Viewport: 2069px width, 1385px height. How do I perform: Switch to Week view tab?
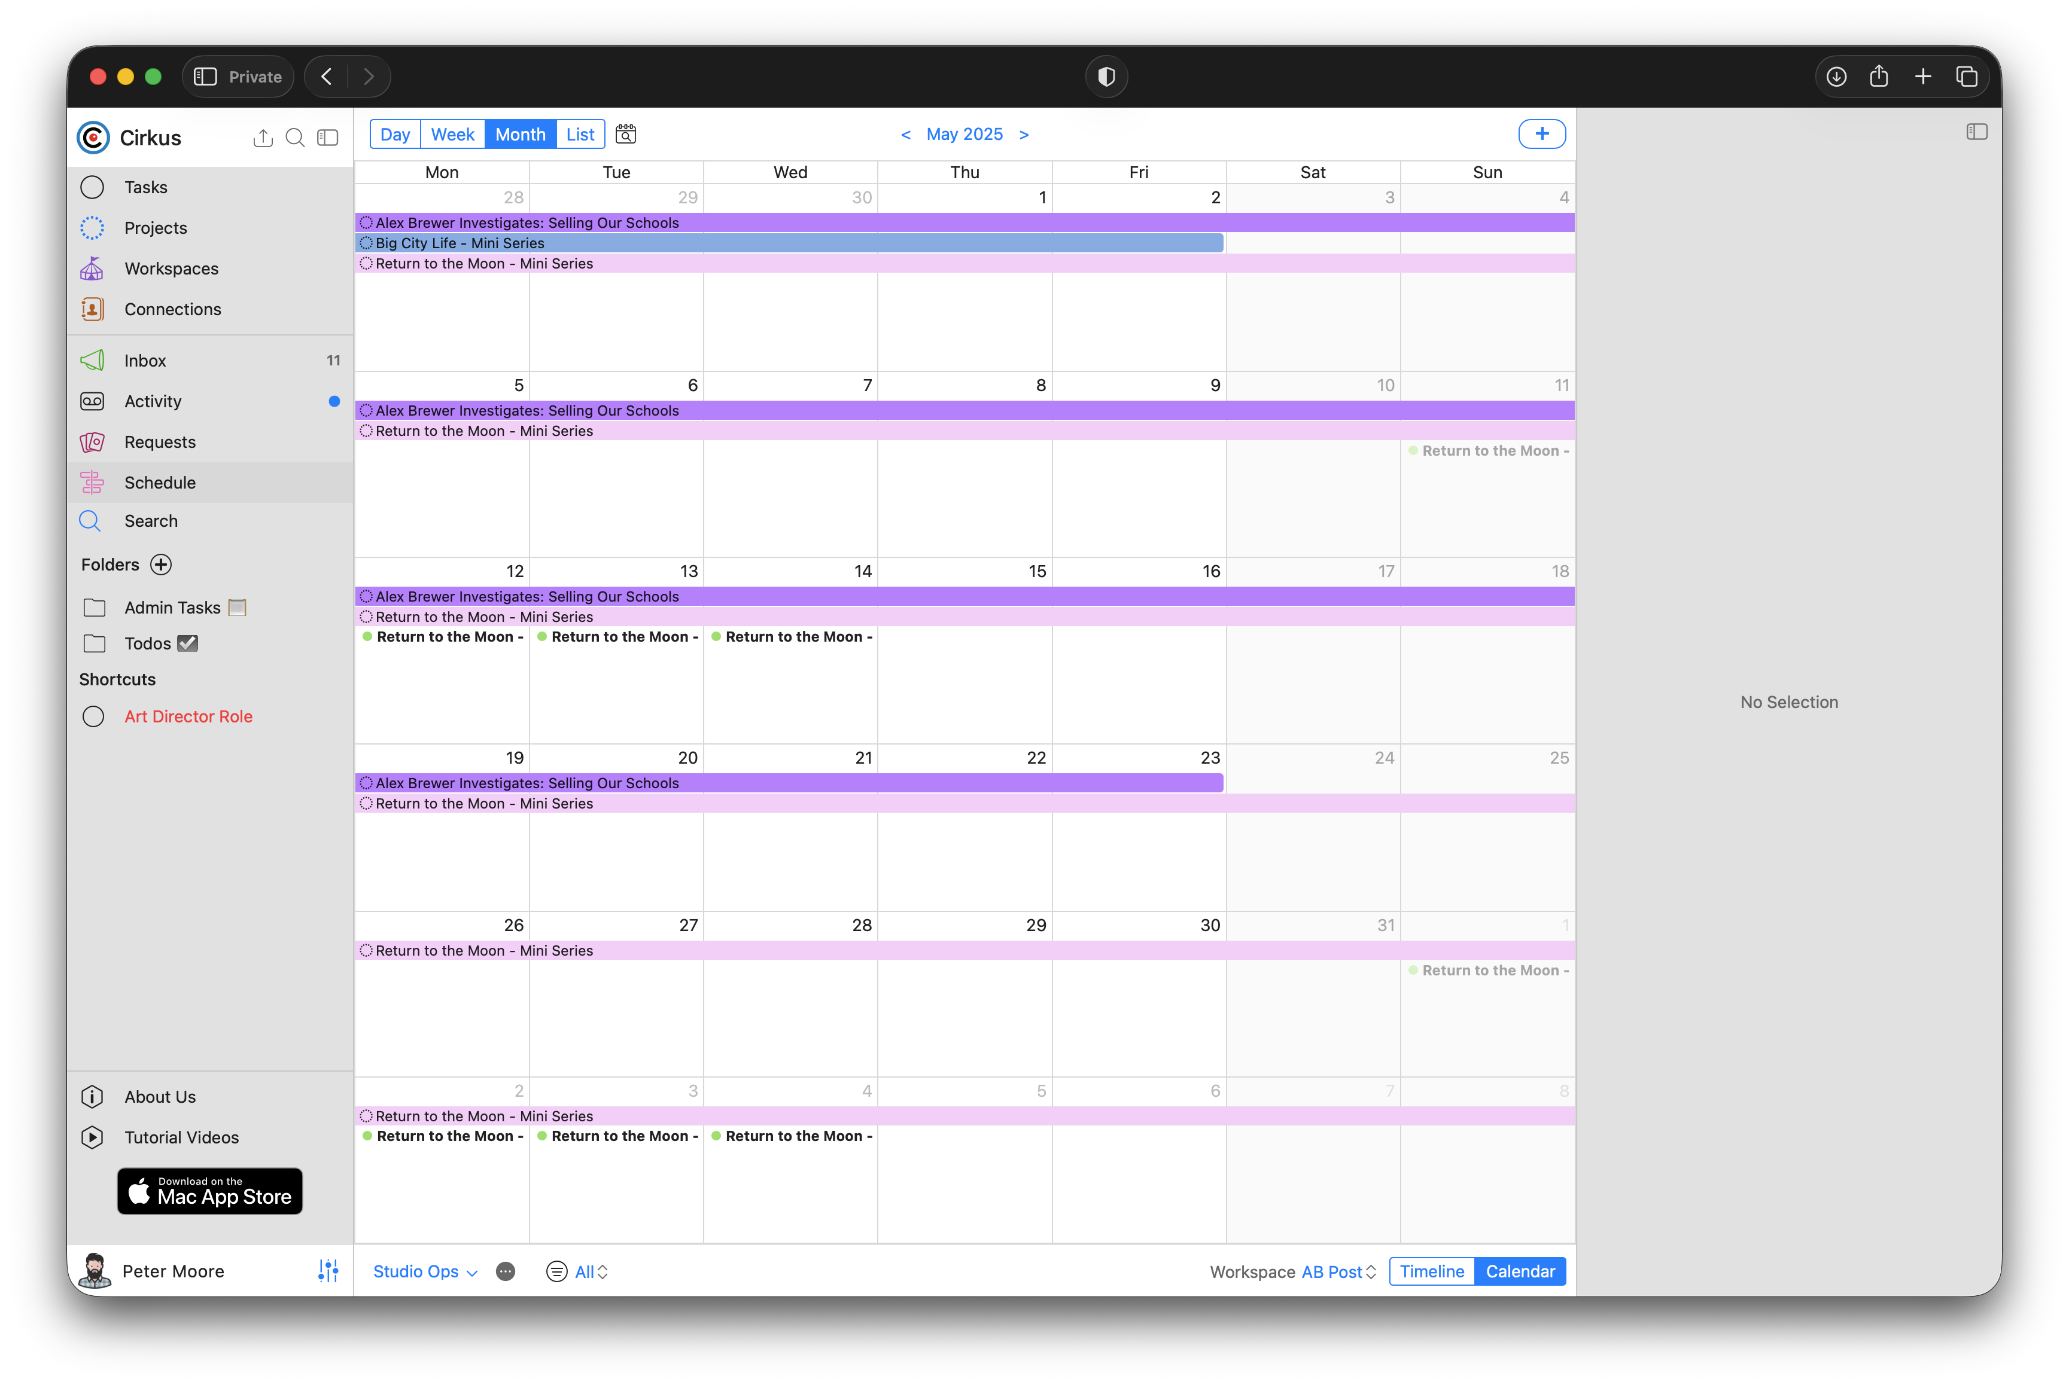click(x=452, y=135)
